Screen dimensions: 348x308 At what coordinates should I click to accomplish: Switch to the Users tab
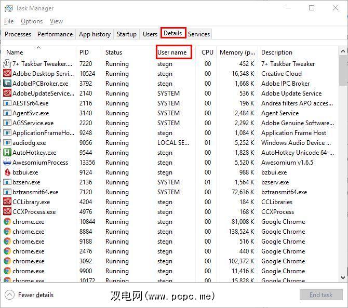[x=150, y=34]
